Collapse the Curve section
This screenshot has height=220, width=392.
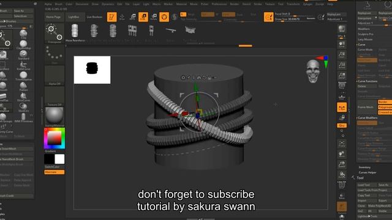pos(361,45)
